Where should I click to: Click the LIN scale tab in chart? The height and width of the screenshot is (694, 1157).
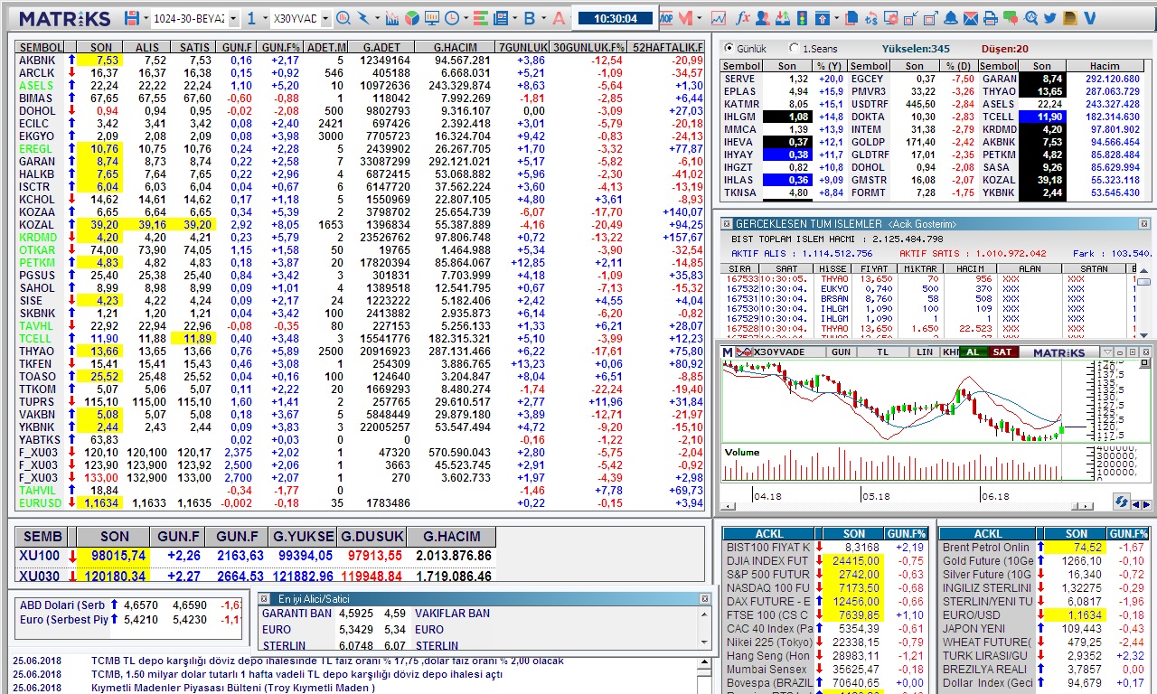point(925,352)
